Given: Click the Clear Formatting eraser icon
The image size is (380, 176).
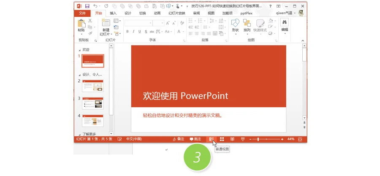Looking at the screenshot, I should coord(182,23).
